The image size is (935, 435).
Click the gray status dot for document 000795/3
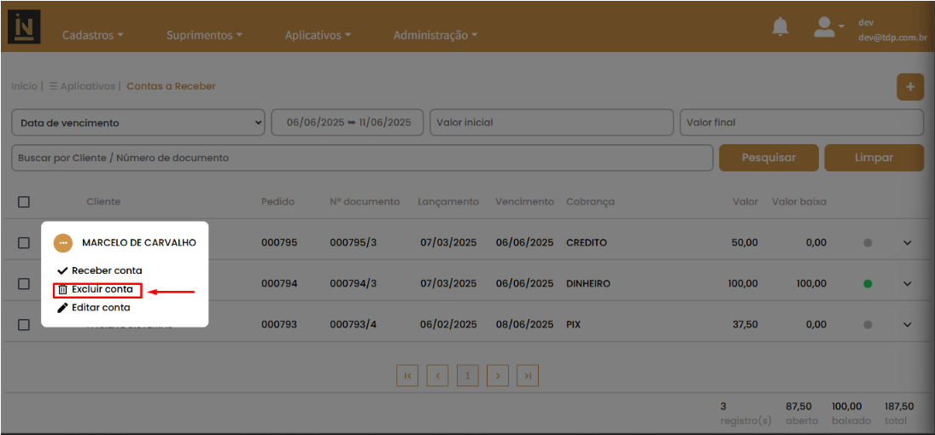pos(868,243)
